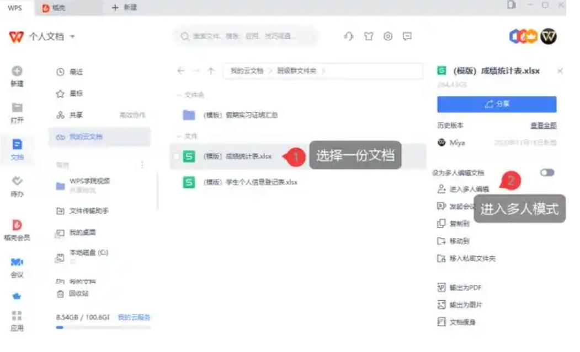Click 发起会议 in details panel

(x=456, y=206)
